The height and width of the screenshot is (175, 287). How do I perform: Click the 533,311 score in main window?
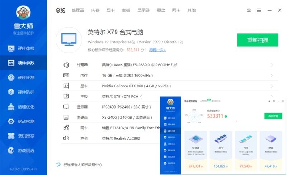coord(133,50)
